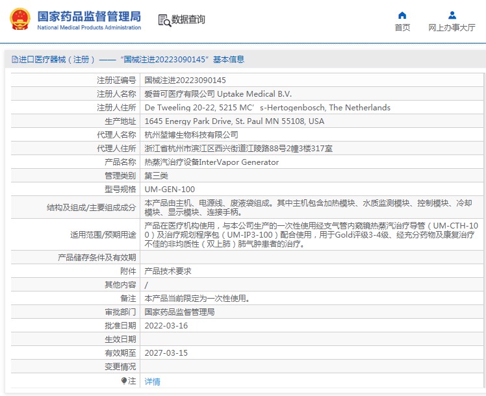The height and width of the screenshot is (396, 486).
Task: Click registration number 国械注进20223090145 value
Action: tap(185, 80)
